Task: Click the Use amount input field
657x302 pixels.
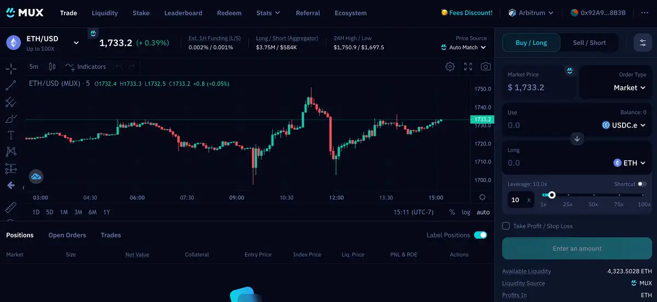Action: [x=550, y=125]
